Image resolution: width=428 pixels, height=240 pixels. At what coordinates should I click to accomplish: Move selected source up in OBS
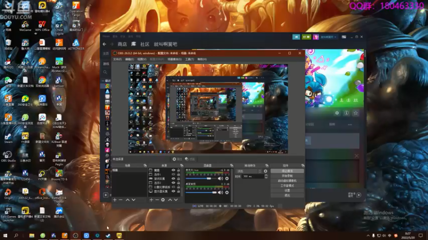(170, 199)
